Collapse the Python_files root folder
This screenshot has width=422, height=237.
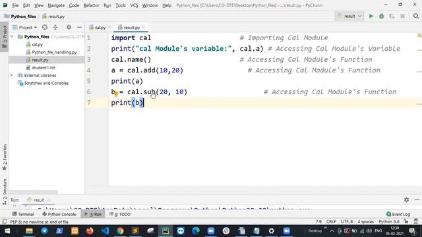(12, 37)
